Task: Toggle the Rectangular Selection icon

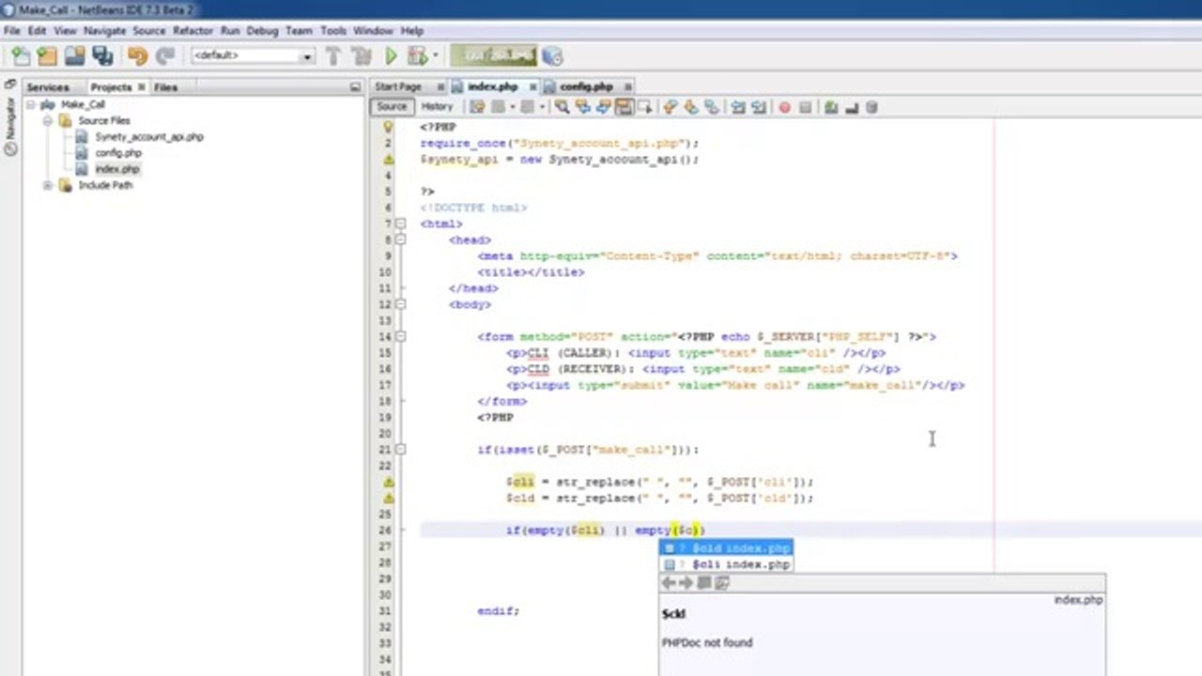Action: click(644, 107)
